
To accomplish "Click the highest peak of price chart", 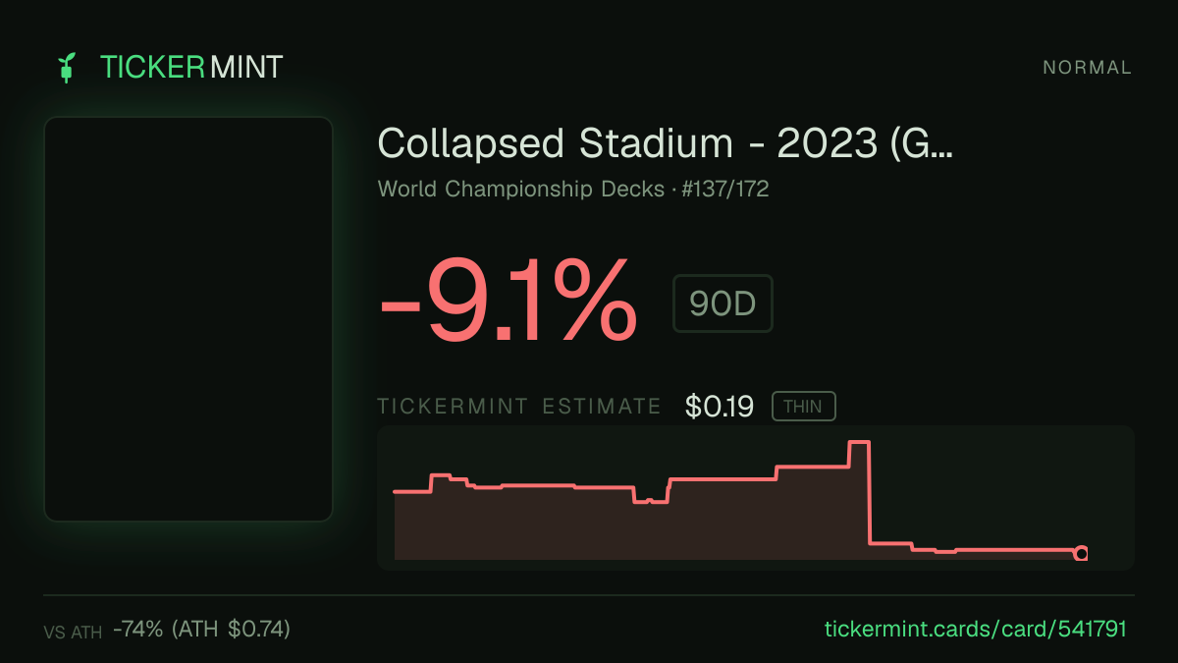I will [x=859, y=443].
